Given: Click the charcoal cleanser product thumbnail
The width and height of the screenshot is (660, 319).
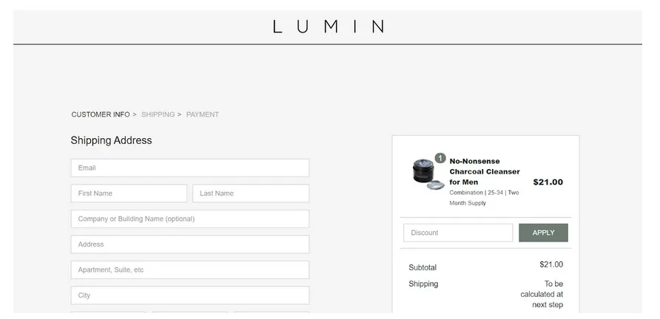Looking at the screenshot, I should click(x=427, y=174).
